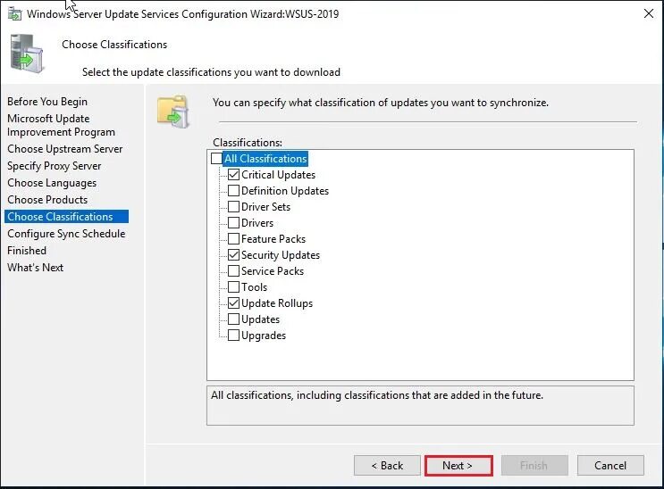Tick the Drivers checkbox

coord(233,223)
